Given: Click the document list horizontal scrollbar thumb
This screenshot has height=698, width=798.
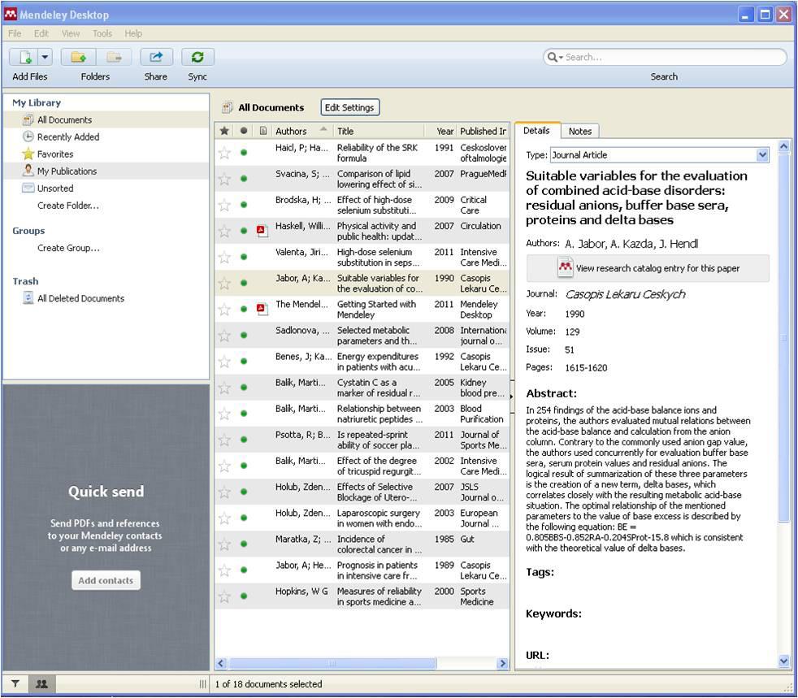Looking at the screenshot, I should [x=332, y=663].
